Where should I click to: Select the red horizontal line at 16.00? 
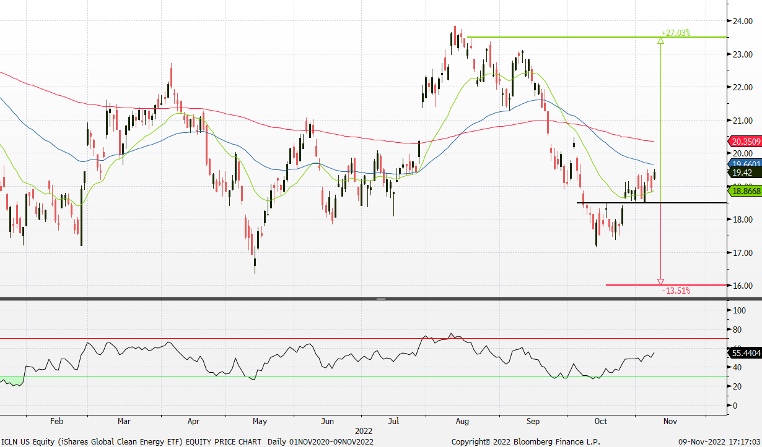(x=667, y=285)
